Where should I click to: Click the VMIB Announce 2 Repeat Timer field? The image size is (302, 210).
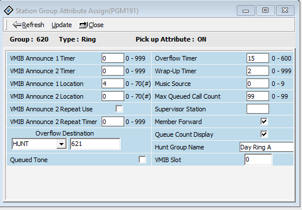coord(113,122)
